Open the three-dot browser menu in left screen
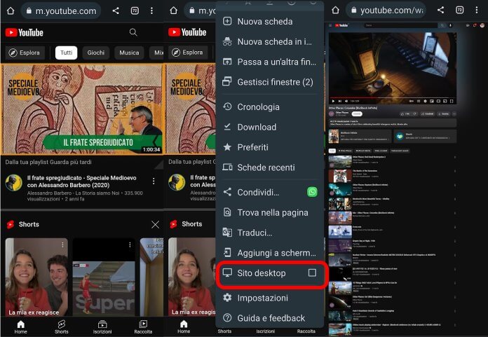488x337 pixels. click(x=151, y=11)
